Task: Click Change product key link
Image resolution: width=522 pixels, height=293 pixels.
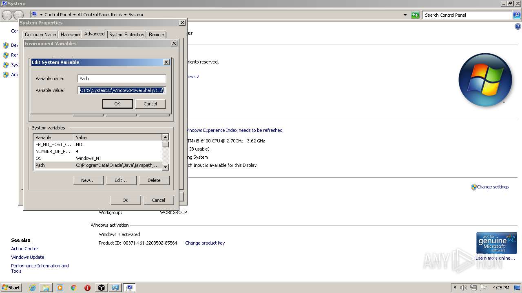Action: (x=205, y=243)
